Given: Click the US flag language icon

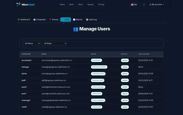Looking at the screenshot, I should 132,4.
